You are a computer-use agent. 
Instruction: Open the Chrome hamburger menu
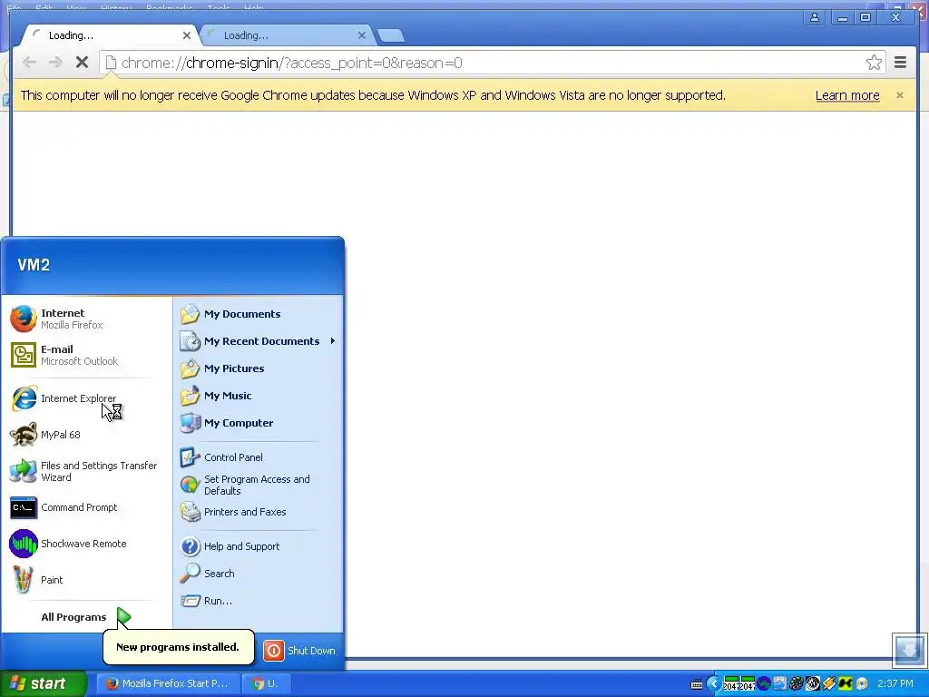pos(900,63)
